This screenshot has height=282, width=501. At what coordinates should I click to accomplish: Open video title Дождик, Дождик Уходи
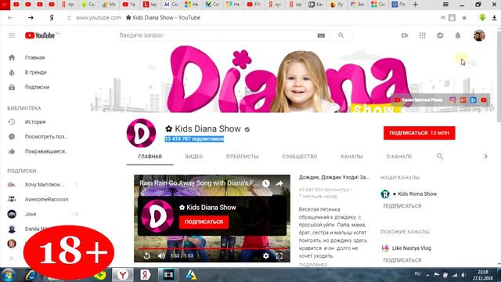(334, 177)
